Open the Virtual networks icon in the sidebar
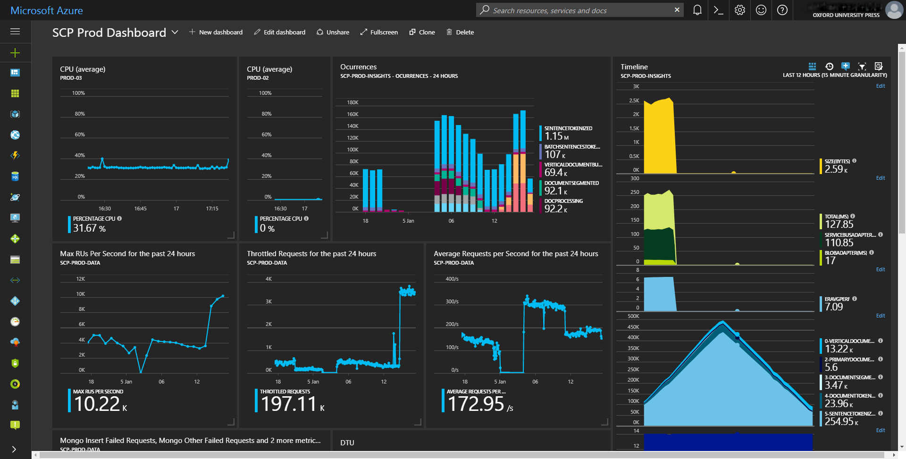 pyautogui.click(x=15, y=280)
